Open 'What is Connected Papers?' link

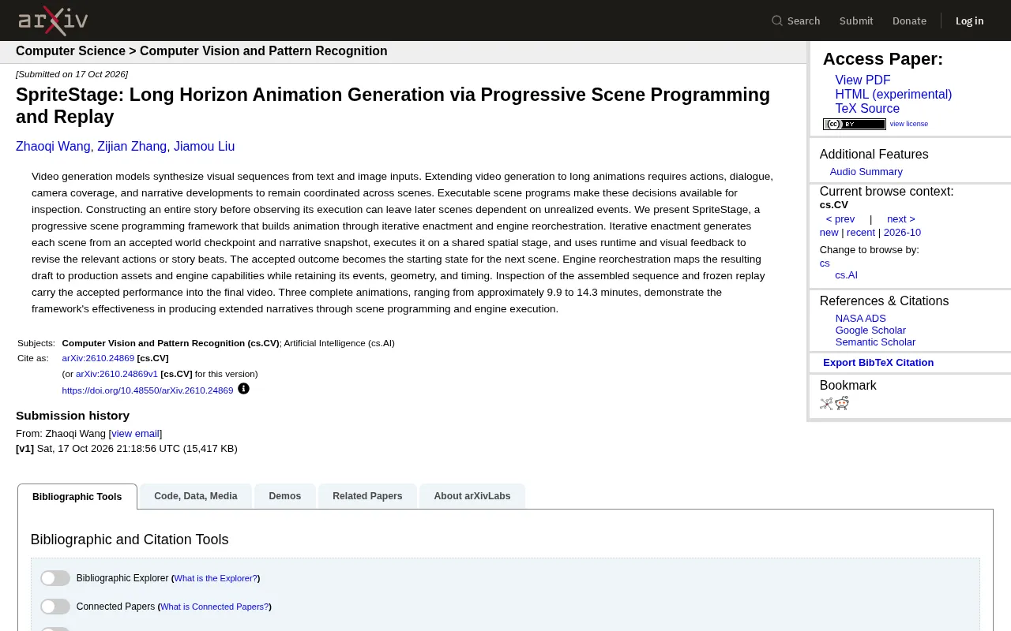[214, 607]
